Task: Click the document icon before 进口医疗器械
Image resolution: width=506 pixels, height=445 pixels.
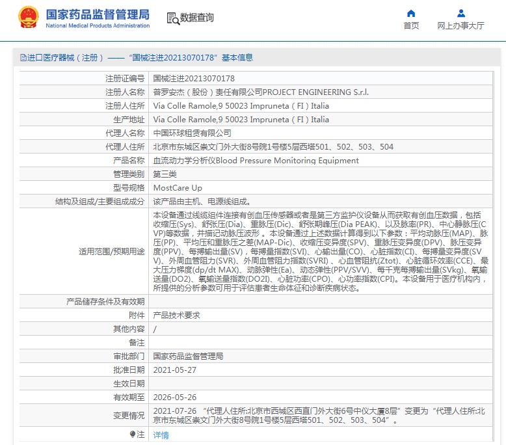Action: coord(23,58)
